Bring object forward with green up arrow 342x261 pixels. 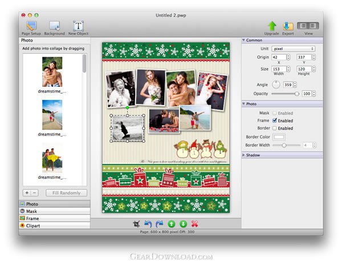coord(172,224)
